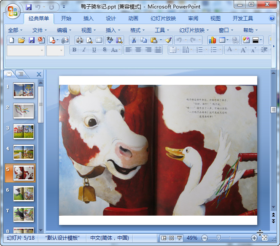
Task: Open a file with the folder icon
Action: pos(22,40)
